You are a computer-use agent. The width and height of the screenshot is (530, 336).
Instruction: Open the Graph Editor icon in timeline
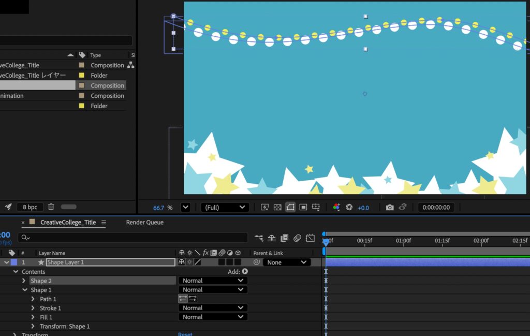310,238
